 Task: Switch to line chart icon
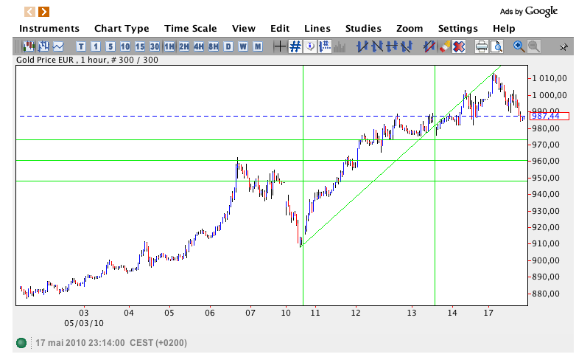(57, 46)
